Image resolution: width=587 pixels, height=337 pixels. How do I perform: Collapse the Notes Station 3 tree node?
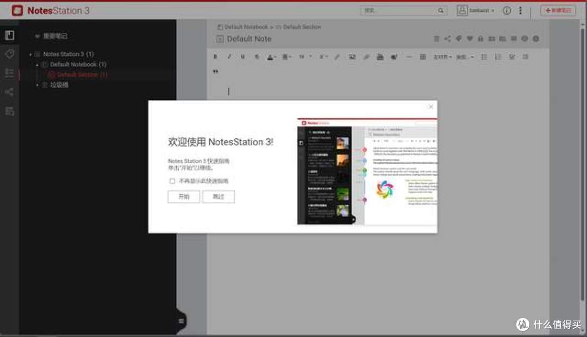tap(30, 55)
